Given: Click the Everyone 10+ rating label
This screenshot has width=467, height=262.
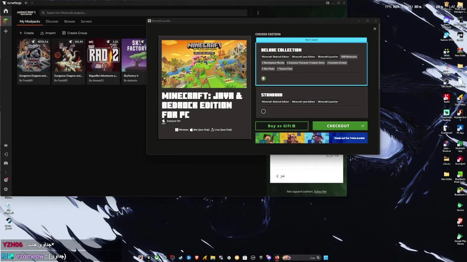Looking at the screenshot, I should [x=174, y=121].
